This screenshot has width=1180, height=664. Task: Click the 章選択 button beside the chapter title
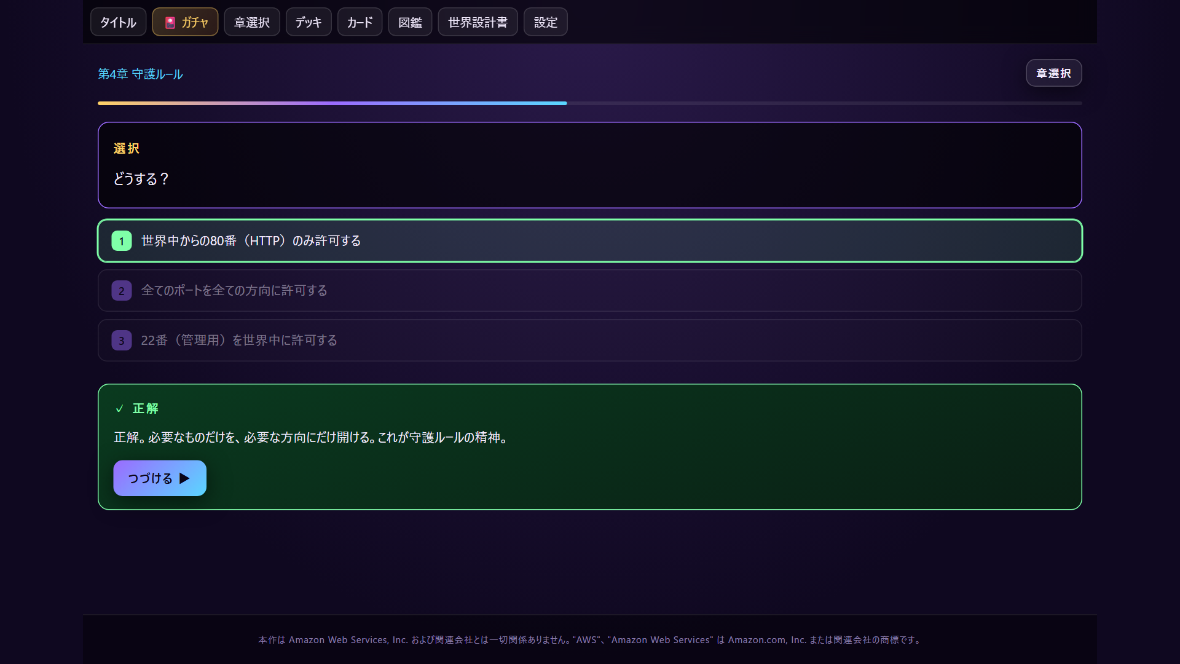pos(1053,73)
